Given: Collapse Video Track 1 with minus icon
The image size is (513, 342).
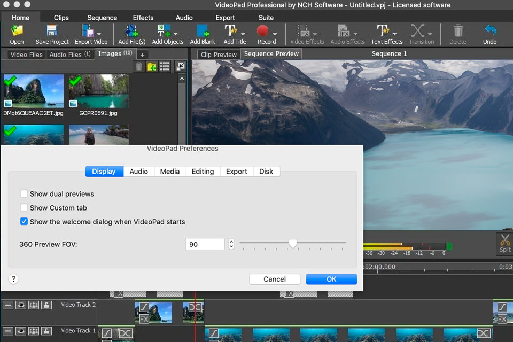Looking at the screenshot, I should coord(8,331).
